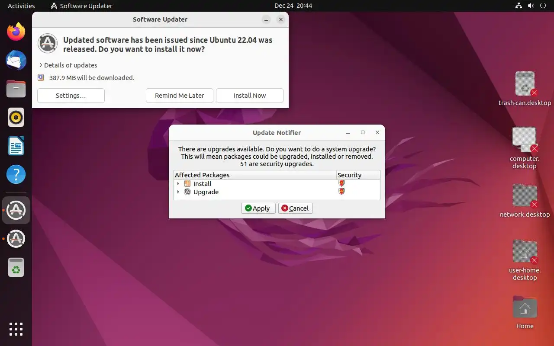
Task: Expand the Install package group arrow
Action: tap(178, 184)
